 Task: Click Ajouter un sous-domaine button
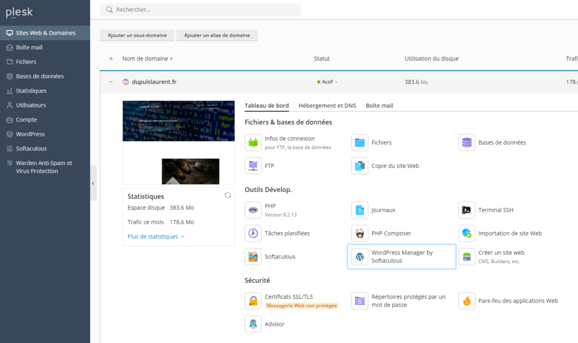point(137,35)
